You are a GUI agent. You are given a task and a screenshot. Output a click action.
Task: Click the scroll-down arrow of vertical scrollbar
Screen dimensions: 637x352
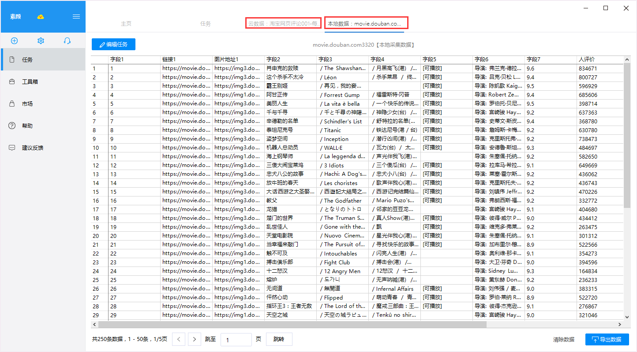(x=627, y=316)
